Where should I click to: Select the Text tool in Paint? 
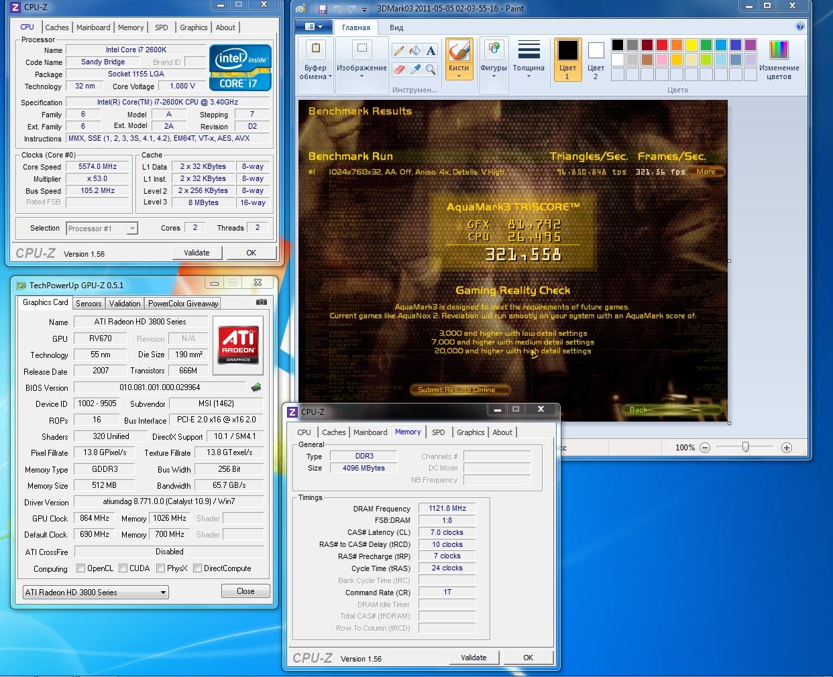[x=431, y=51]
